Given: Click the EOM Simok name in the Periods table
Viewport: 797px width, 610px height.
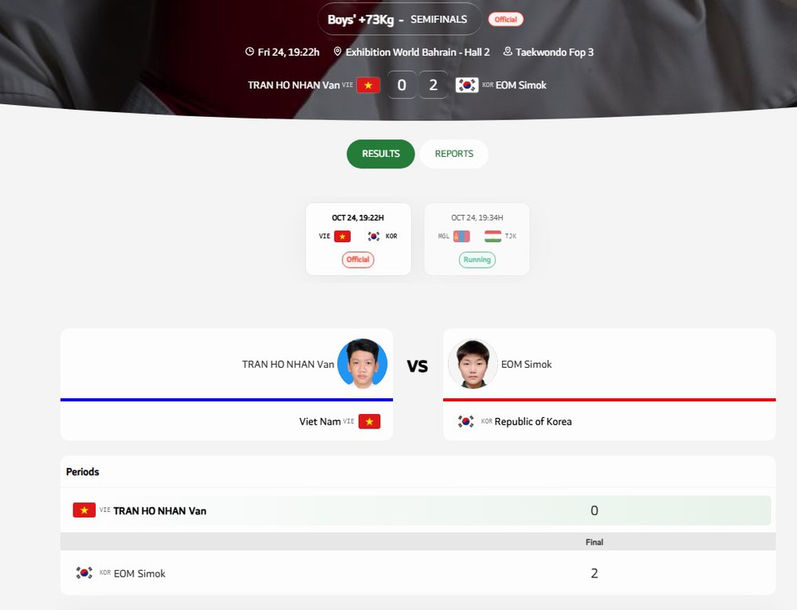Looking at the screenshot, I should tap(139, 573).
